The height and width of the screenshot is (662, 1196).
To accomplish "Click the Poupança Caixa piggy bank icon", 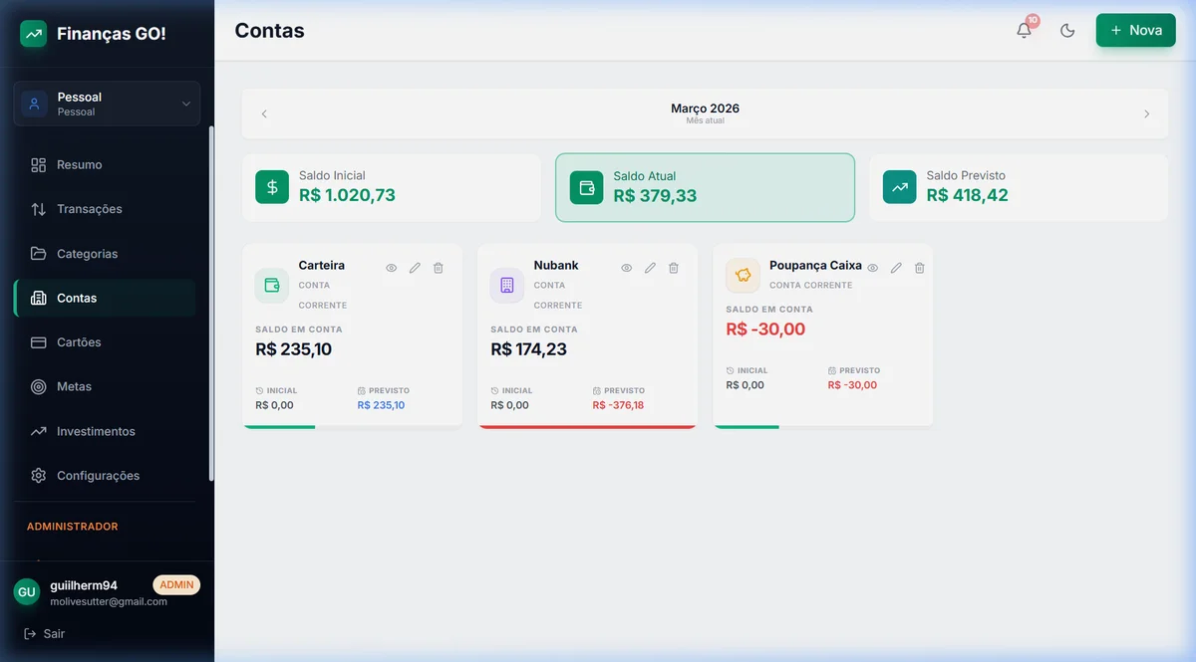I will [x=743, y=276].
